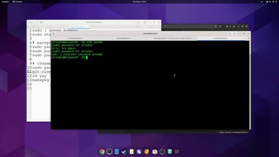Open the path options dots in Files window
The width and height of the screenshot is (279, 157).
click(x=216, y=26)
